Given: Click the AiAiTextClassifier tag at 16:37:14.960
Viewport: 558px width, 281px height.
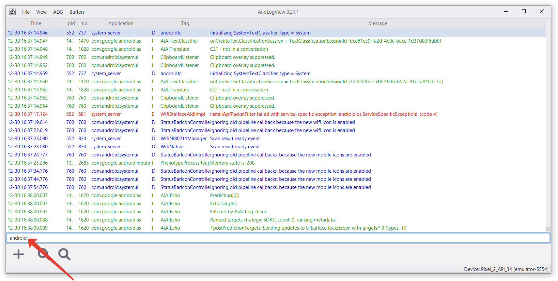Looking at the screenshot, I should pyautogui.click(x=179, y=82).
